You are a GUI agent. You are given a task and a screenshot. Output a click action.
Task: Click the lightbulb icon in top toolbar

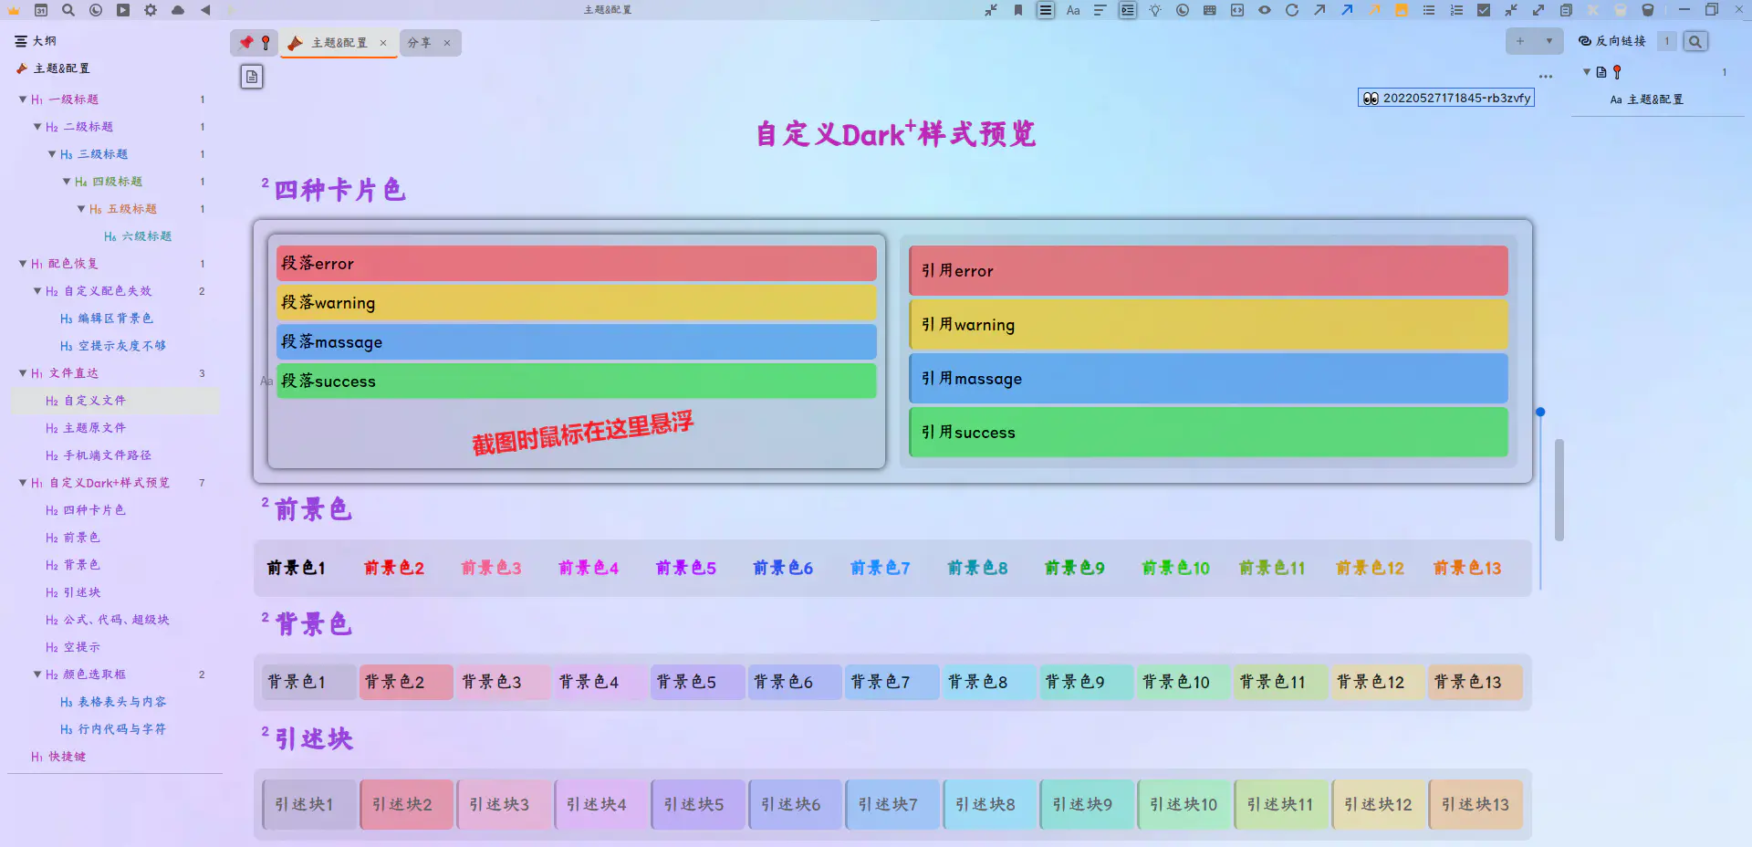pos(1155,10)
